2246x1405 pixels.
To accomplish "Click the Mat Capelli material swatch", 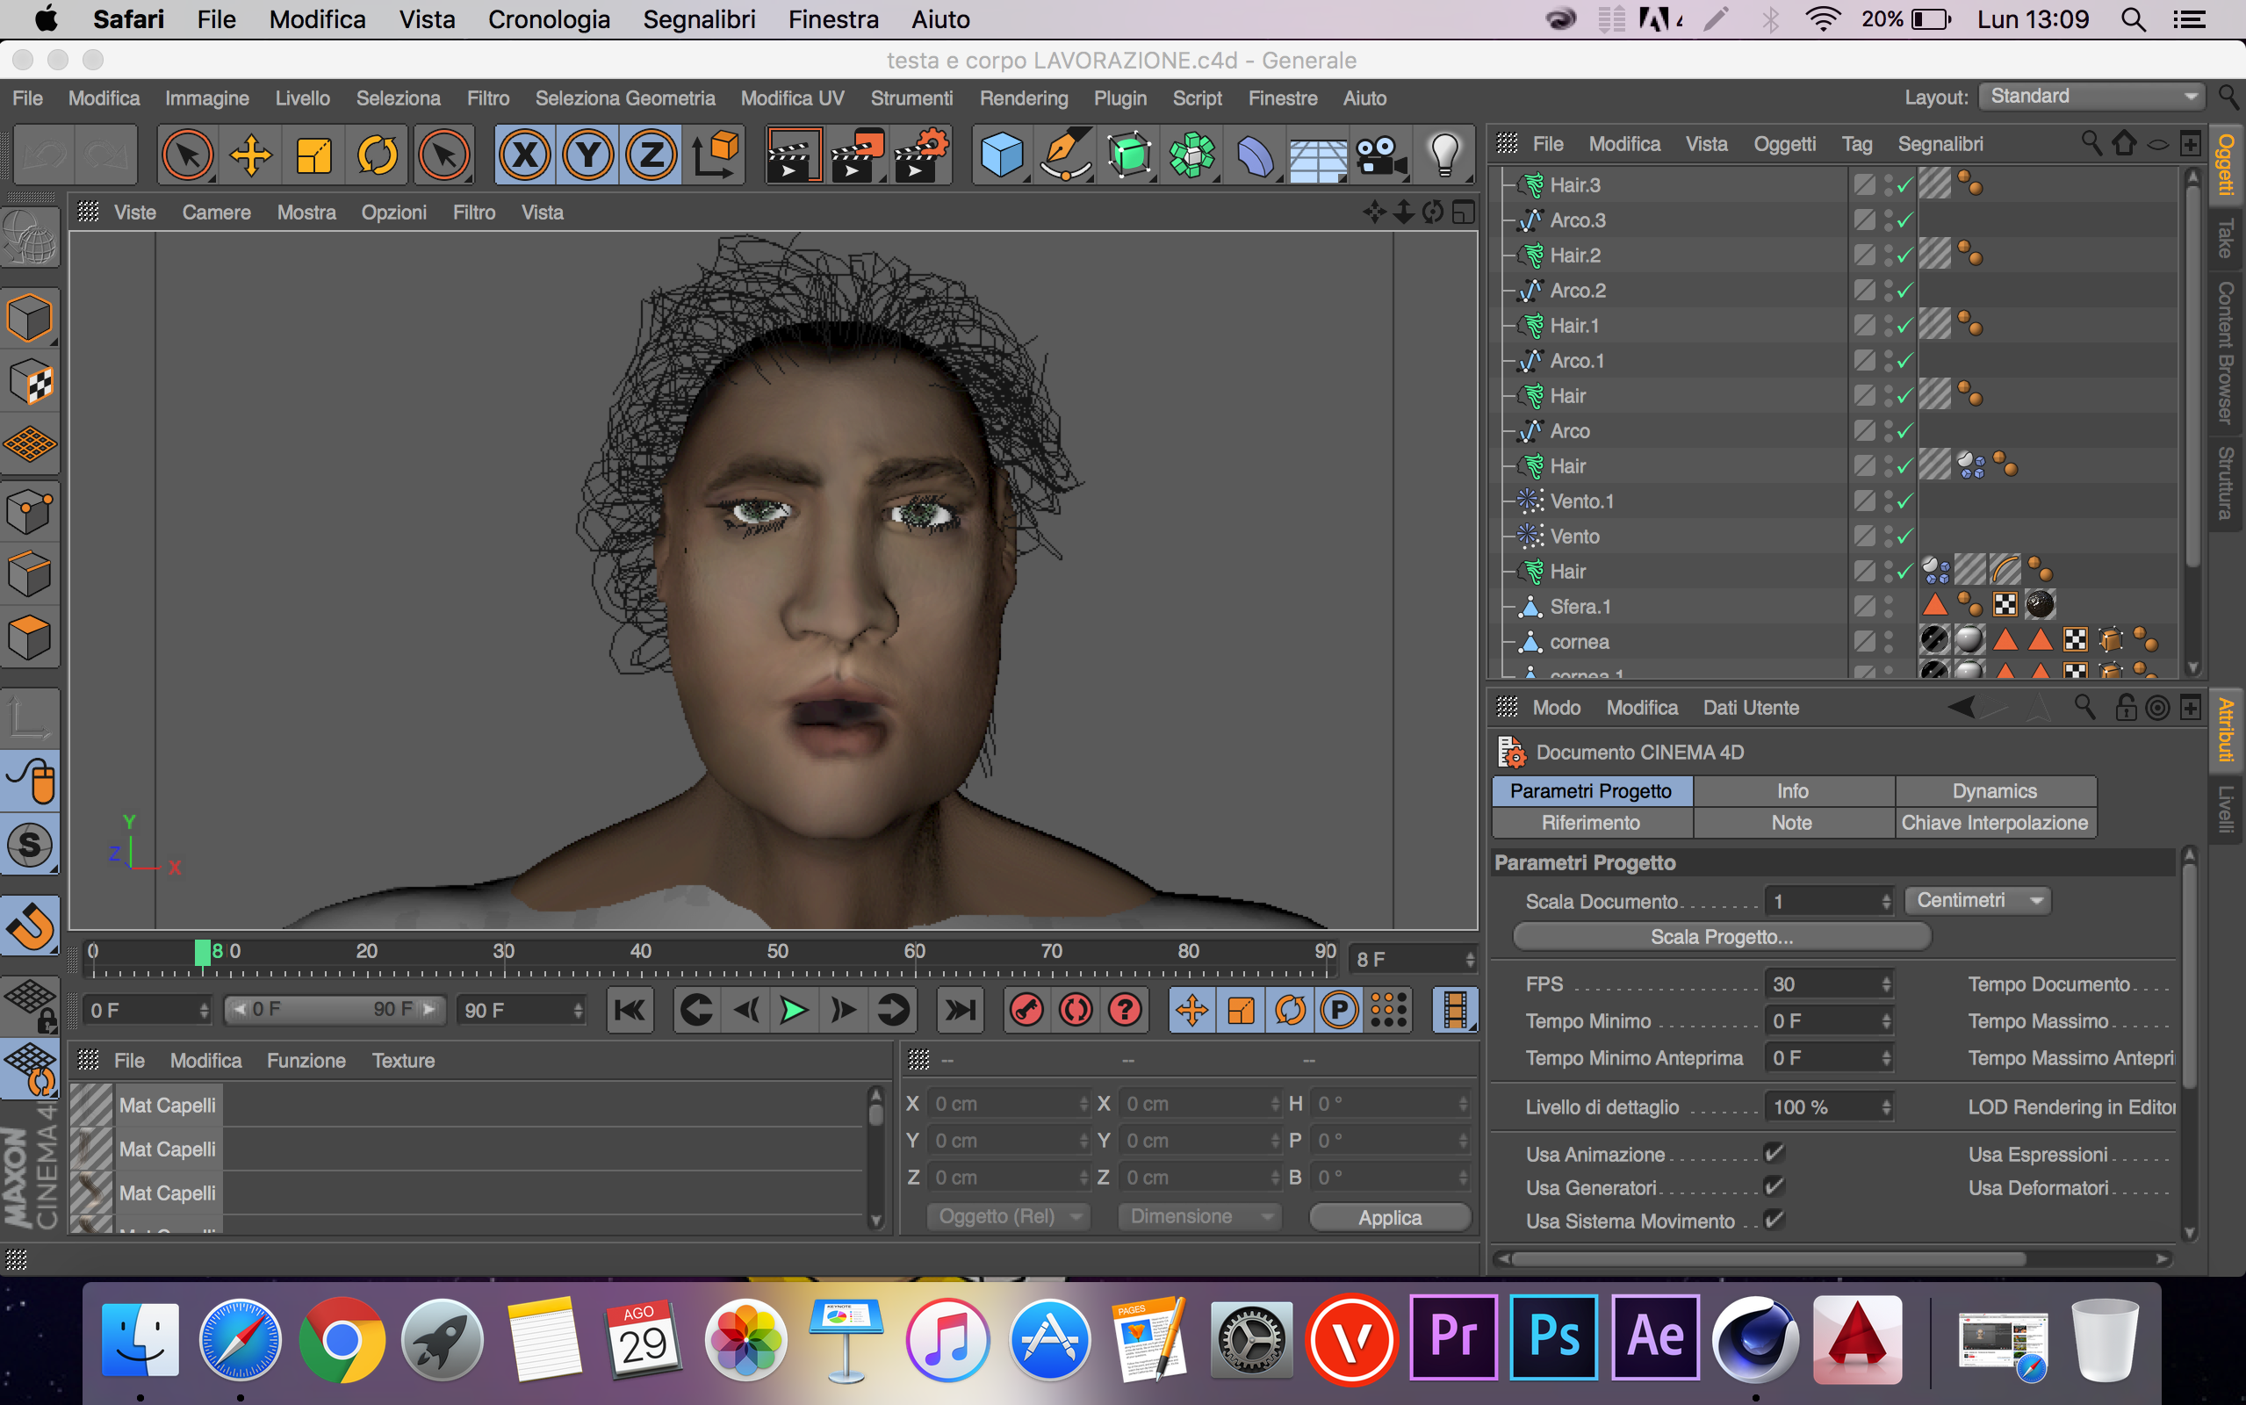I will tap(91, 1106).
